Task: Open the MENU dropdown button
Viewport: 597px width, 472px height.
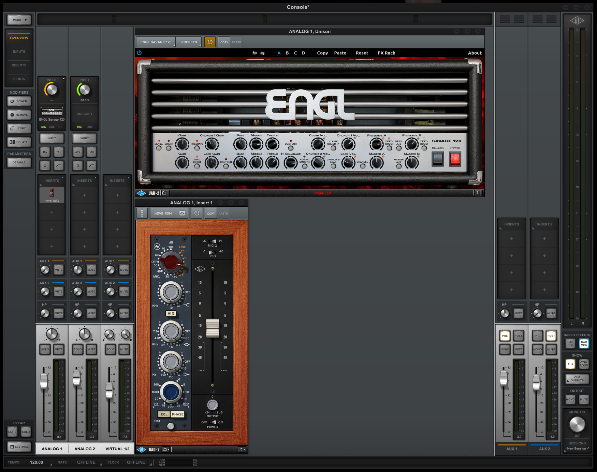Action: click(19, 20)
